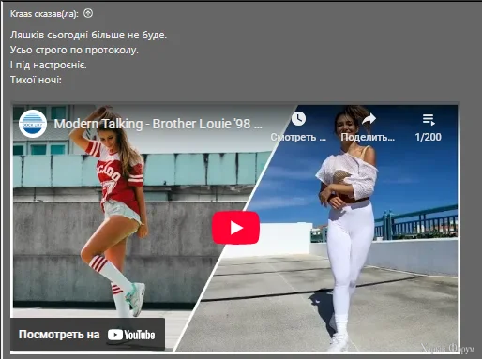Open the Modern Talking - Brother Louie '98 title
The image size is (482, 359).
[x=158, y=124]
